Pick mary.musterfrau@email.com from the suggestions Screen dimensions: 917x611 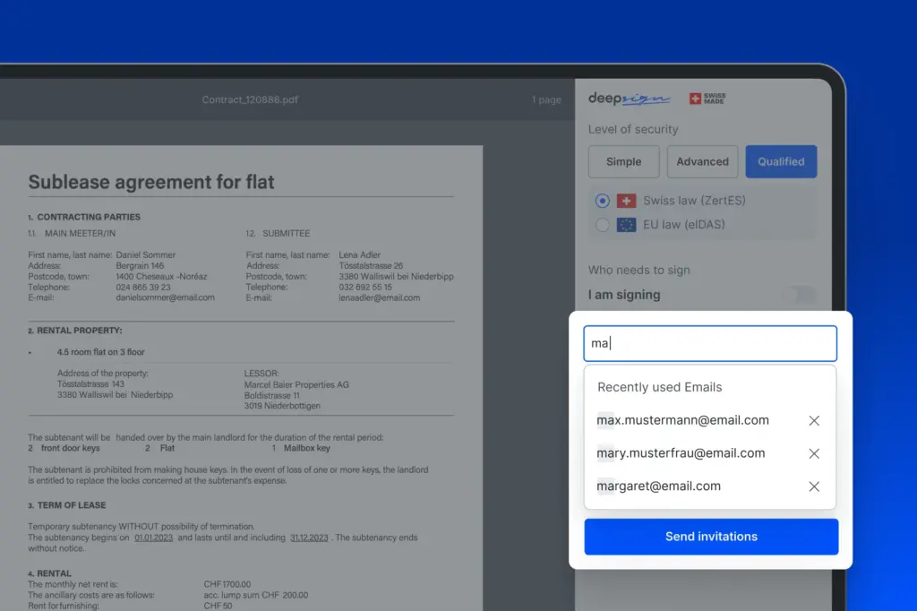pyautogui.click(x=681, y=453)
